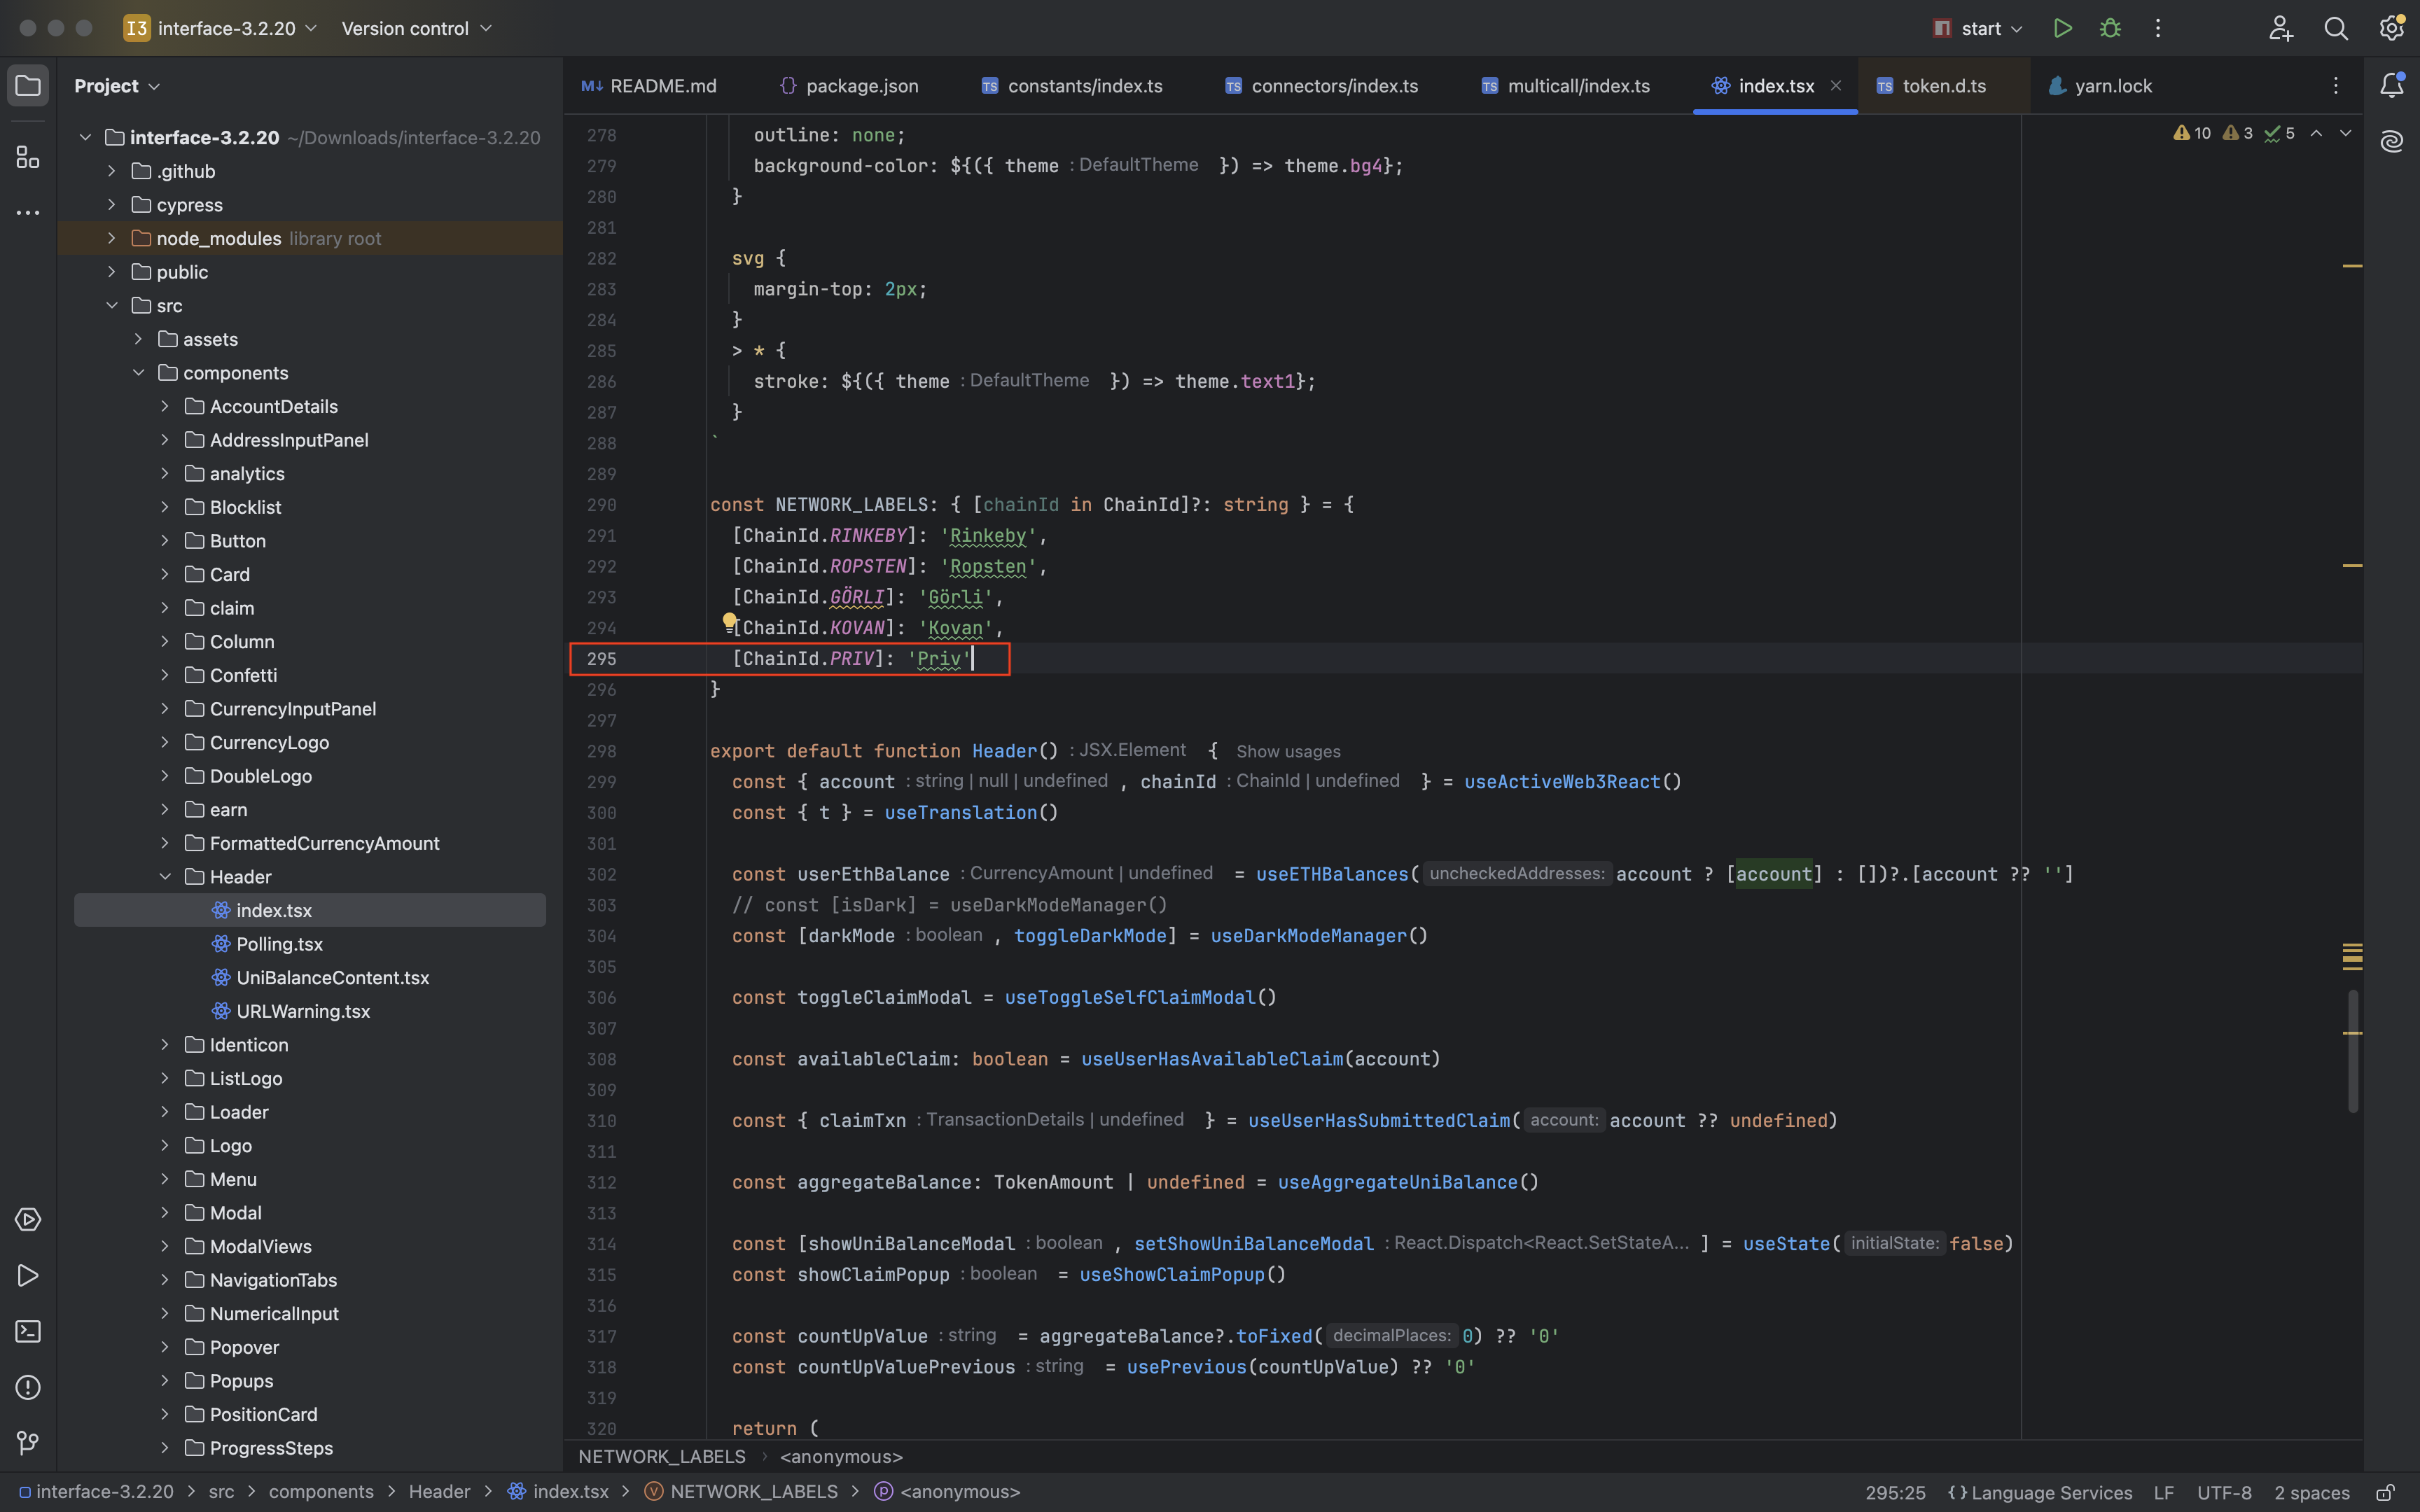
Task: Open interface-3.2.20 project dropdown
Action: click(220, 28)
